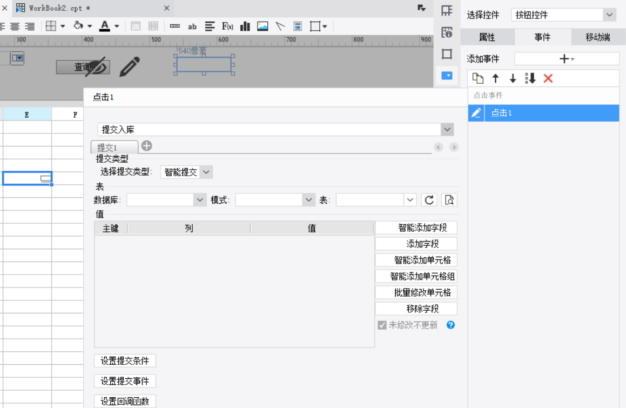Click the cursor icon beside the workbook tabs
This screenshot has width=626, height=408.
[422, 8]
